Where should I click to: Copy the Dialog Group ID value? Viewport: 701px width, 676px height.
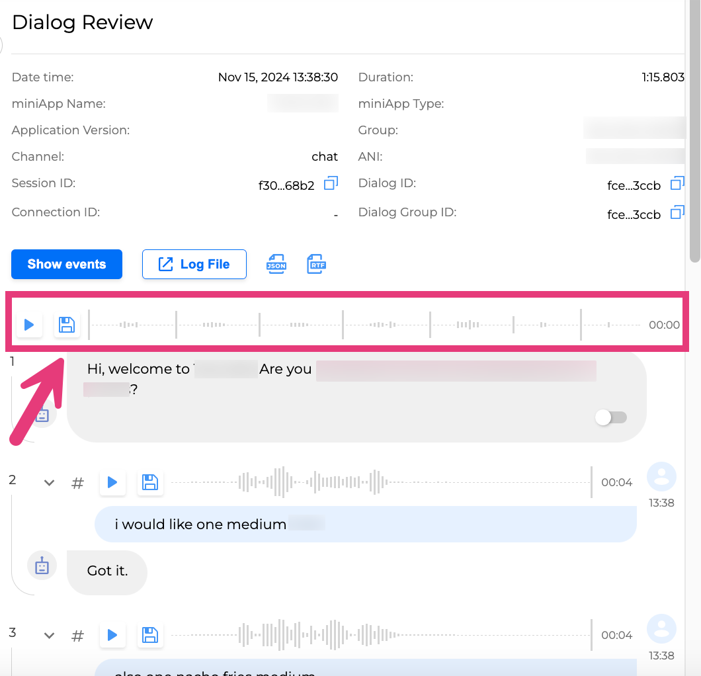click(x=677, y=212)
